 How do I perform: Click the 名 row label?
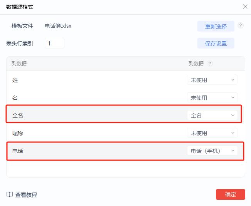(x=15, y=98)
